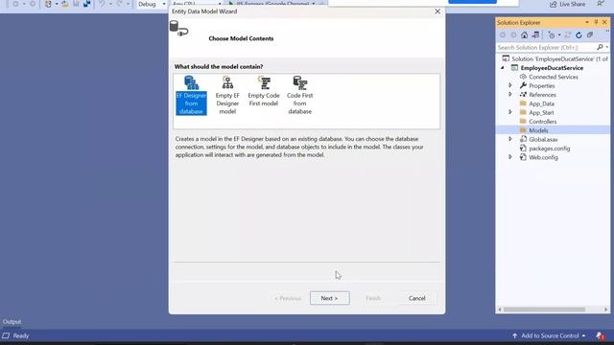Refresh the Solution Explorer
This screenshot has width=614, height=345.
pos(579,34)
